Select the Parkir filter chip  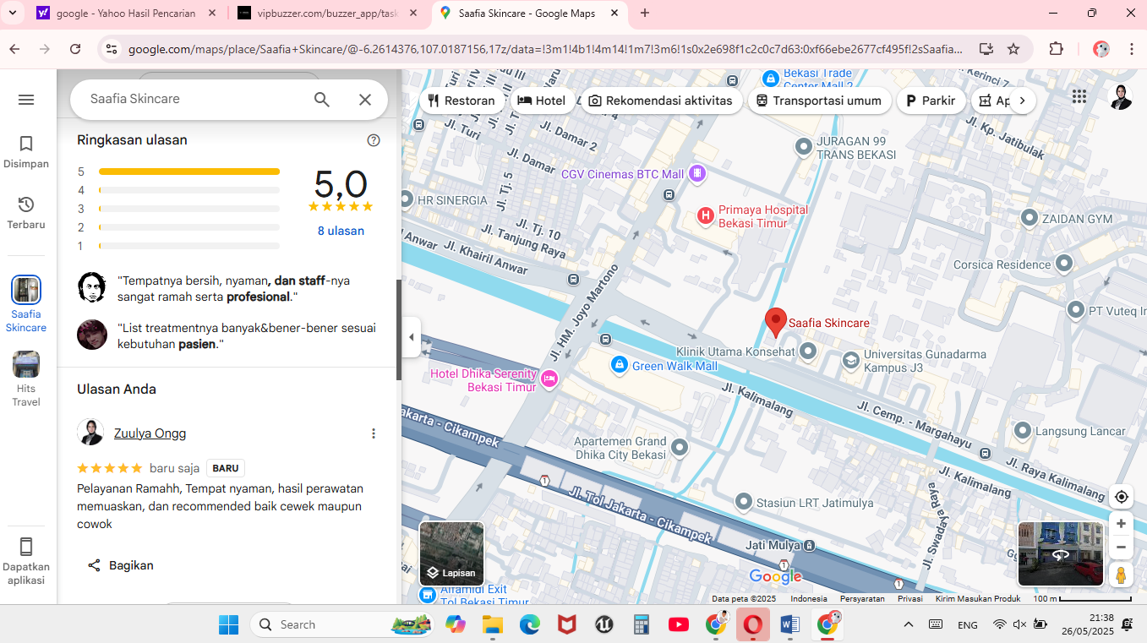coord(931,101)
